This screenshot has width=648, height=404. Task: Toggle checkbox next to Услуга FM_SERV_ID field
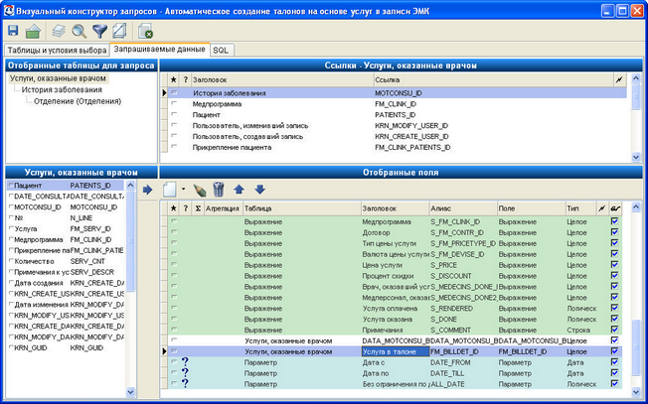(x=11, y=228)
